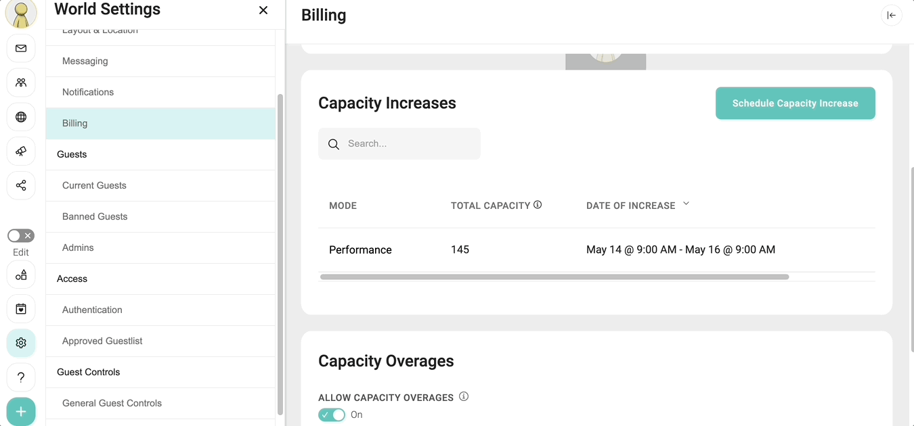
Task: Turn off Allow Capacity Overages toggle
Action: click(332, 415)
